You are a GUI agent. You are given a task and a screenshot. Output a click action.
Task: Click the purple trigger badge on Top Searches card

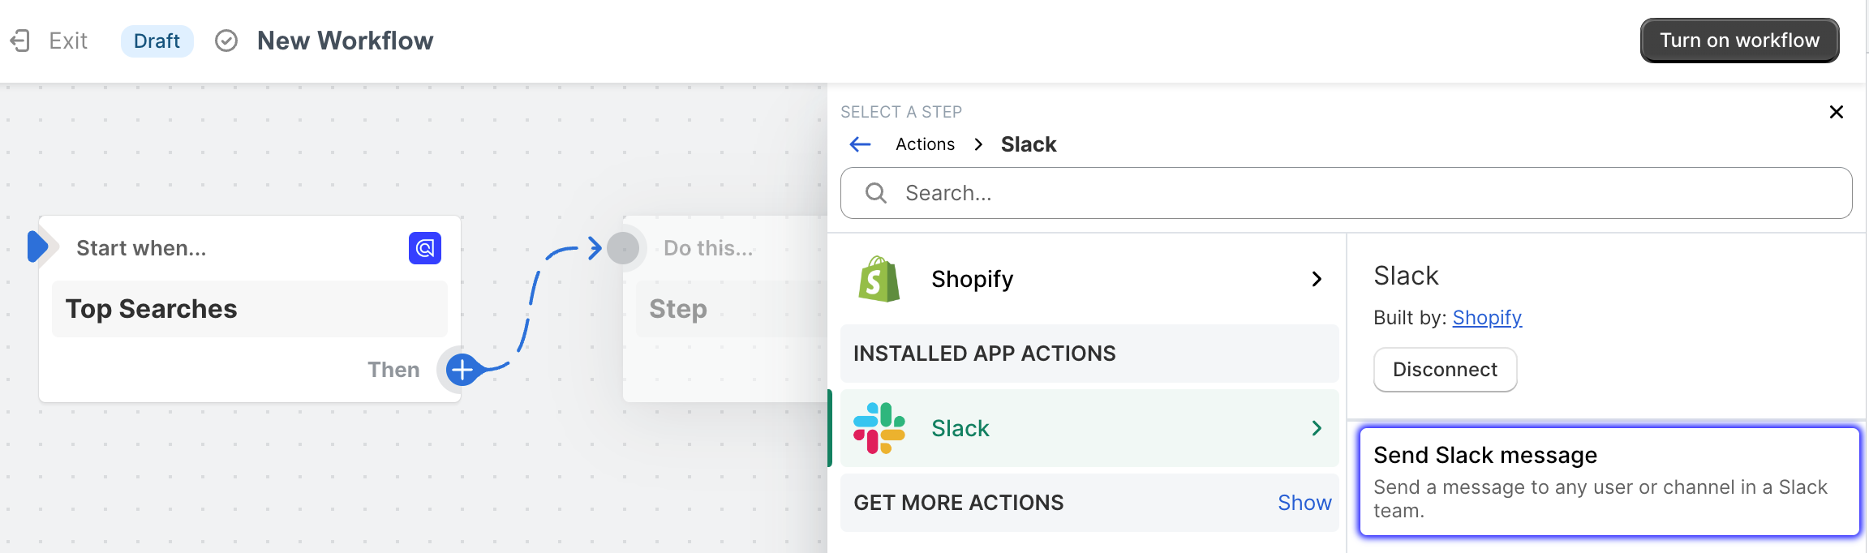click(424, 248)
